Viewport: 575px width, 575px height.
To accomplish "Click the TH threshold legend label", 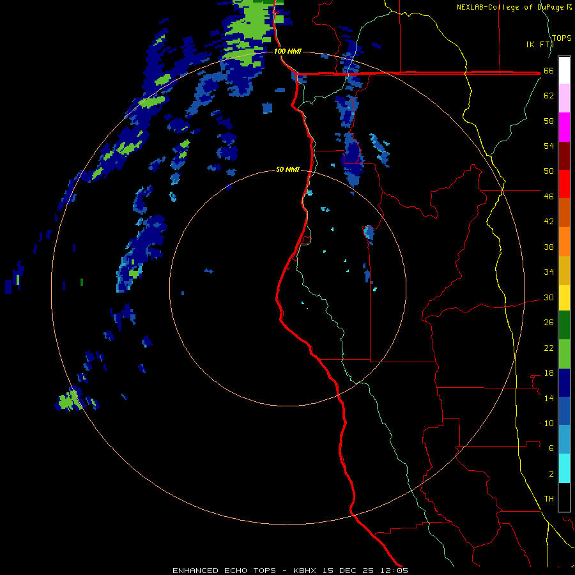I will (549, 499).
